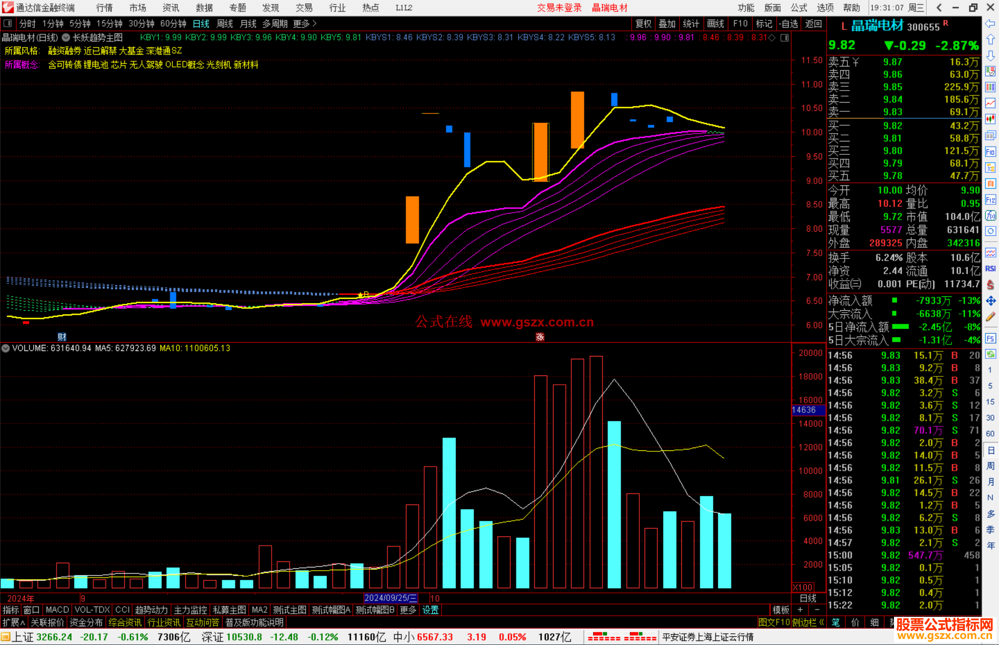999x645 pixels.
Task: Click the 上证 index value in status bar
Action: point(54,637)
